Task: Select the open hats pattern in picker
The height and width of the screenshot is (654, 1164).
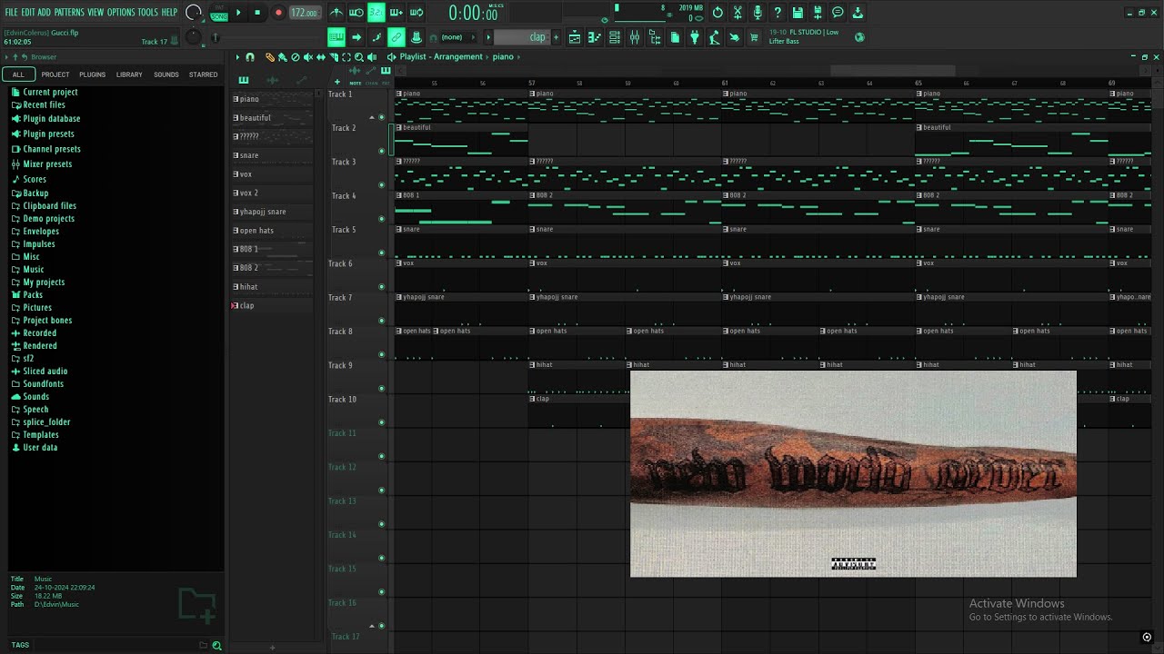Action: [x=274, y=231]
